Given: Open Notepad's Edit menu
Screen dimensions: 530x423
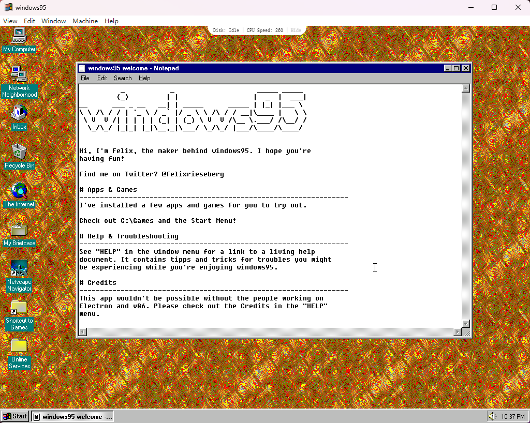Looking at the screenshot, I should (x=102, y=78).
